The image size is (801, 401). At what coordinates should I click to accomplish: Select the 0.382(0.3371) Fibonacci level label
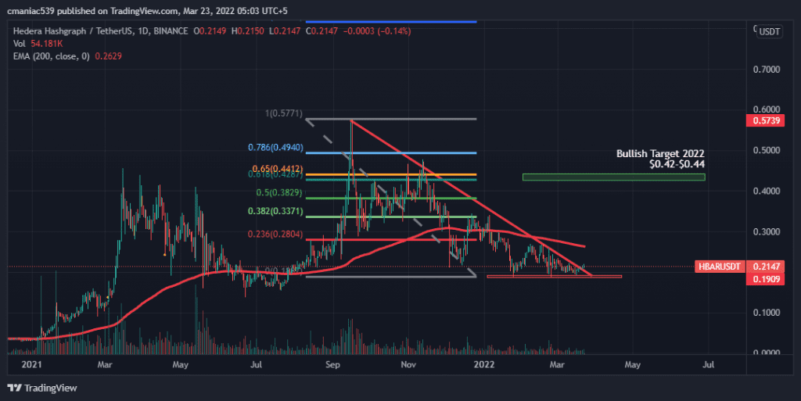275,211
